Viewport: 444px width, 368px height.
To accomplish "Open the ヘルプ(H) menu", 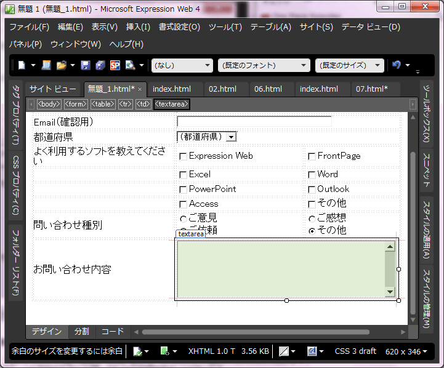I will click(126, 44).
